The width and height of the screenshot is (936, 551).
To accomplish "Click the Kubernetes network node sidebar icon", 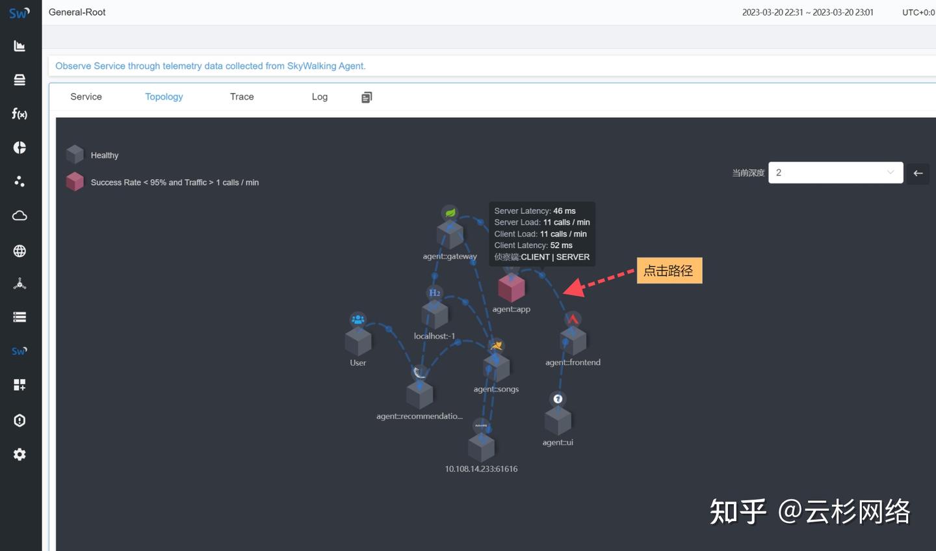I will [x=19, y=283].
